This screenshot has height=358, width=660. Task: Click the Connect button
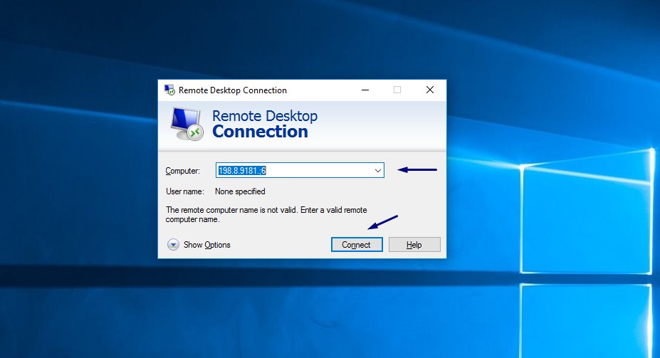click(x=357, y=244)
